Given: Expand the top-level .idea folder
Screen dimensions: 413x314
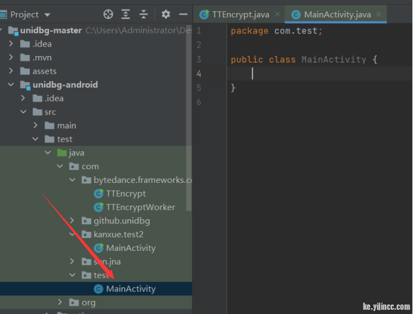Looking at the screenshot, I should [x=11, y=43].
